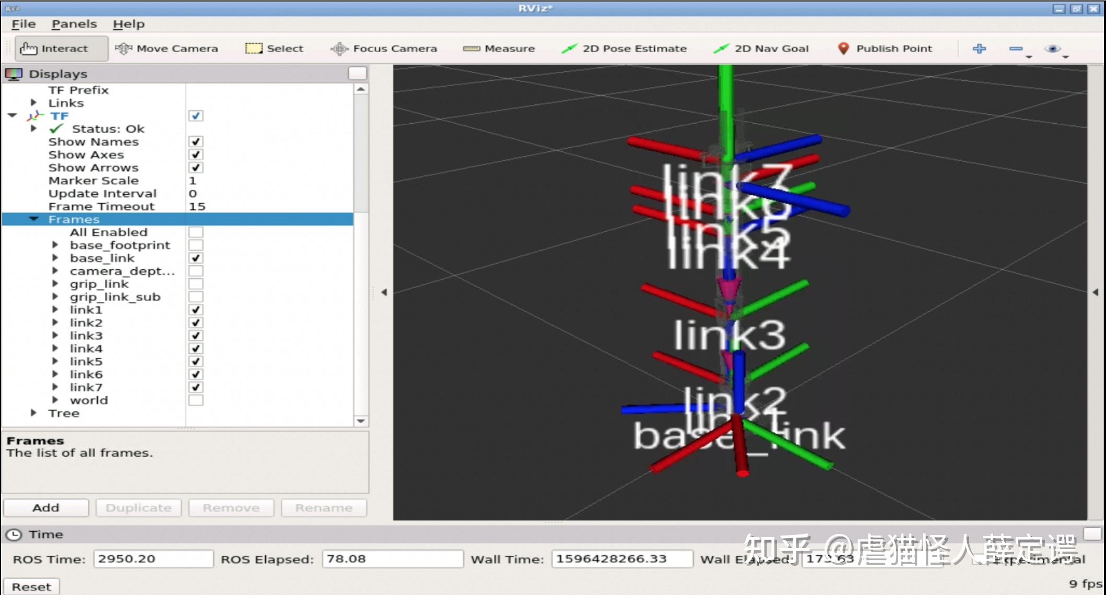The image size is (1106, 595).
Task: Click the Displays panel scrollbar down arrow
Action: point(361,421)
